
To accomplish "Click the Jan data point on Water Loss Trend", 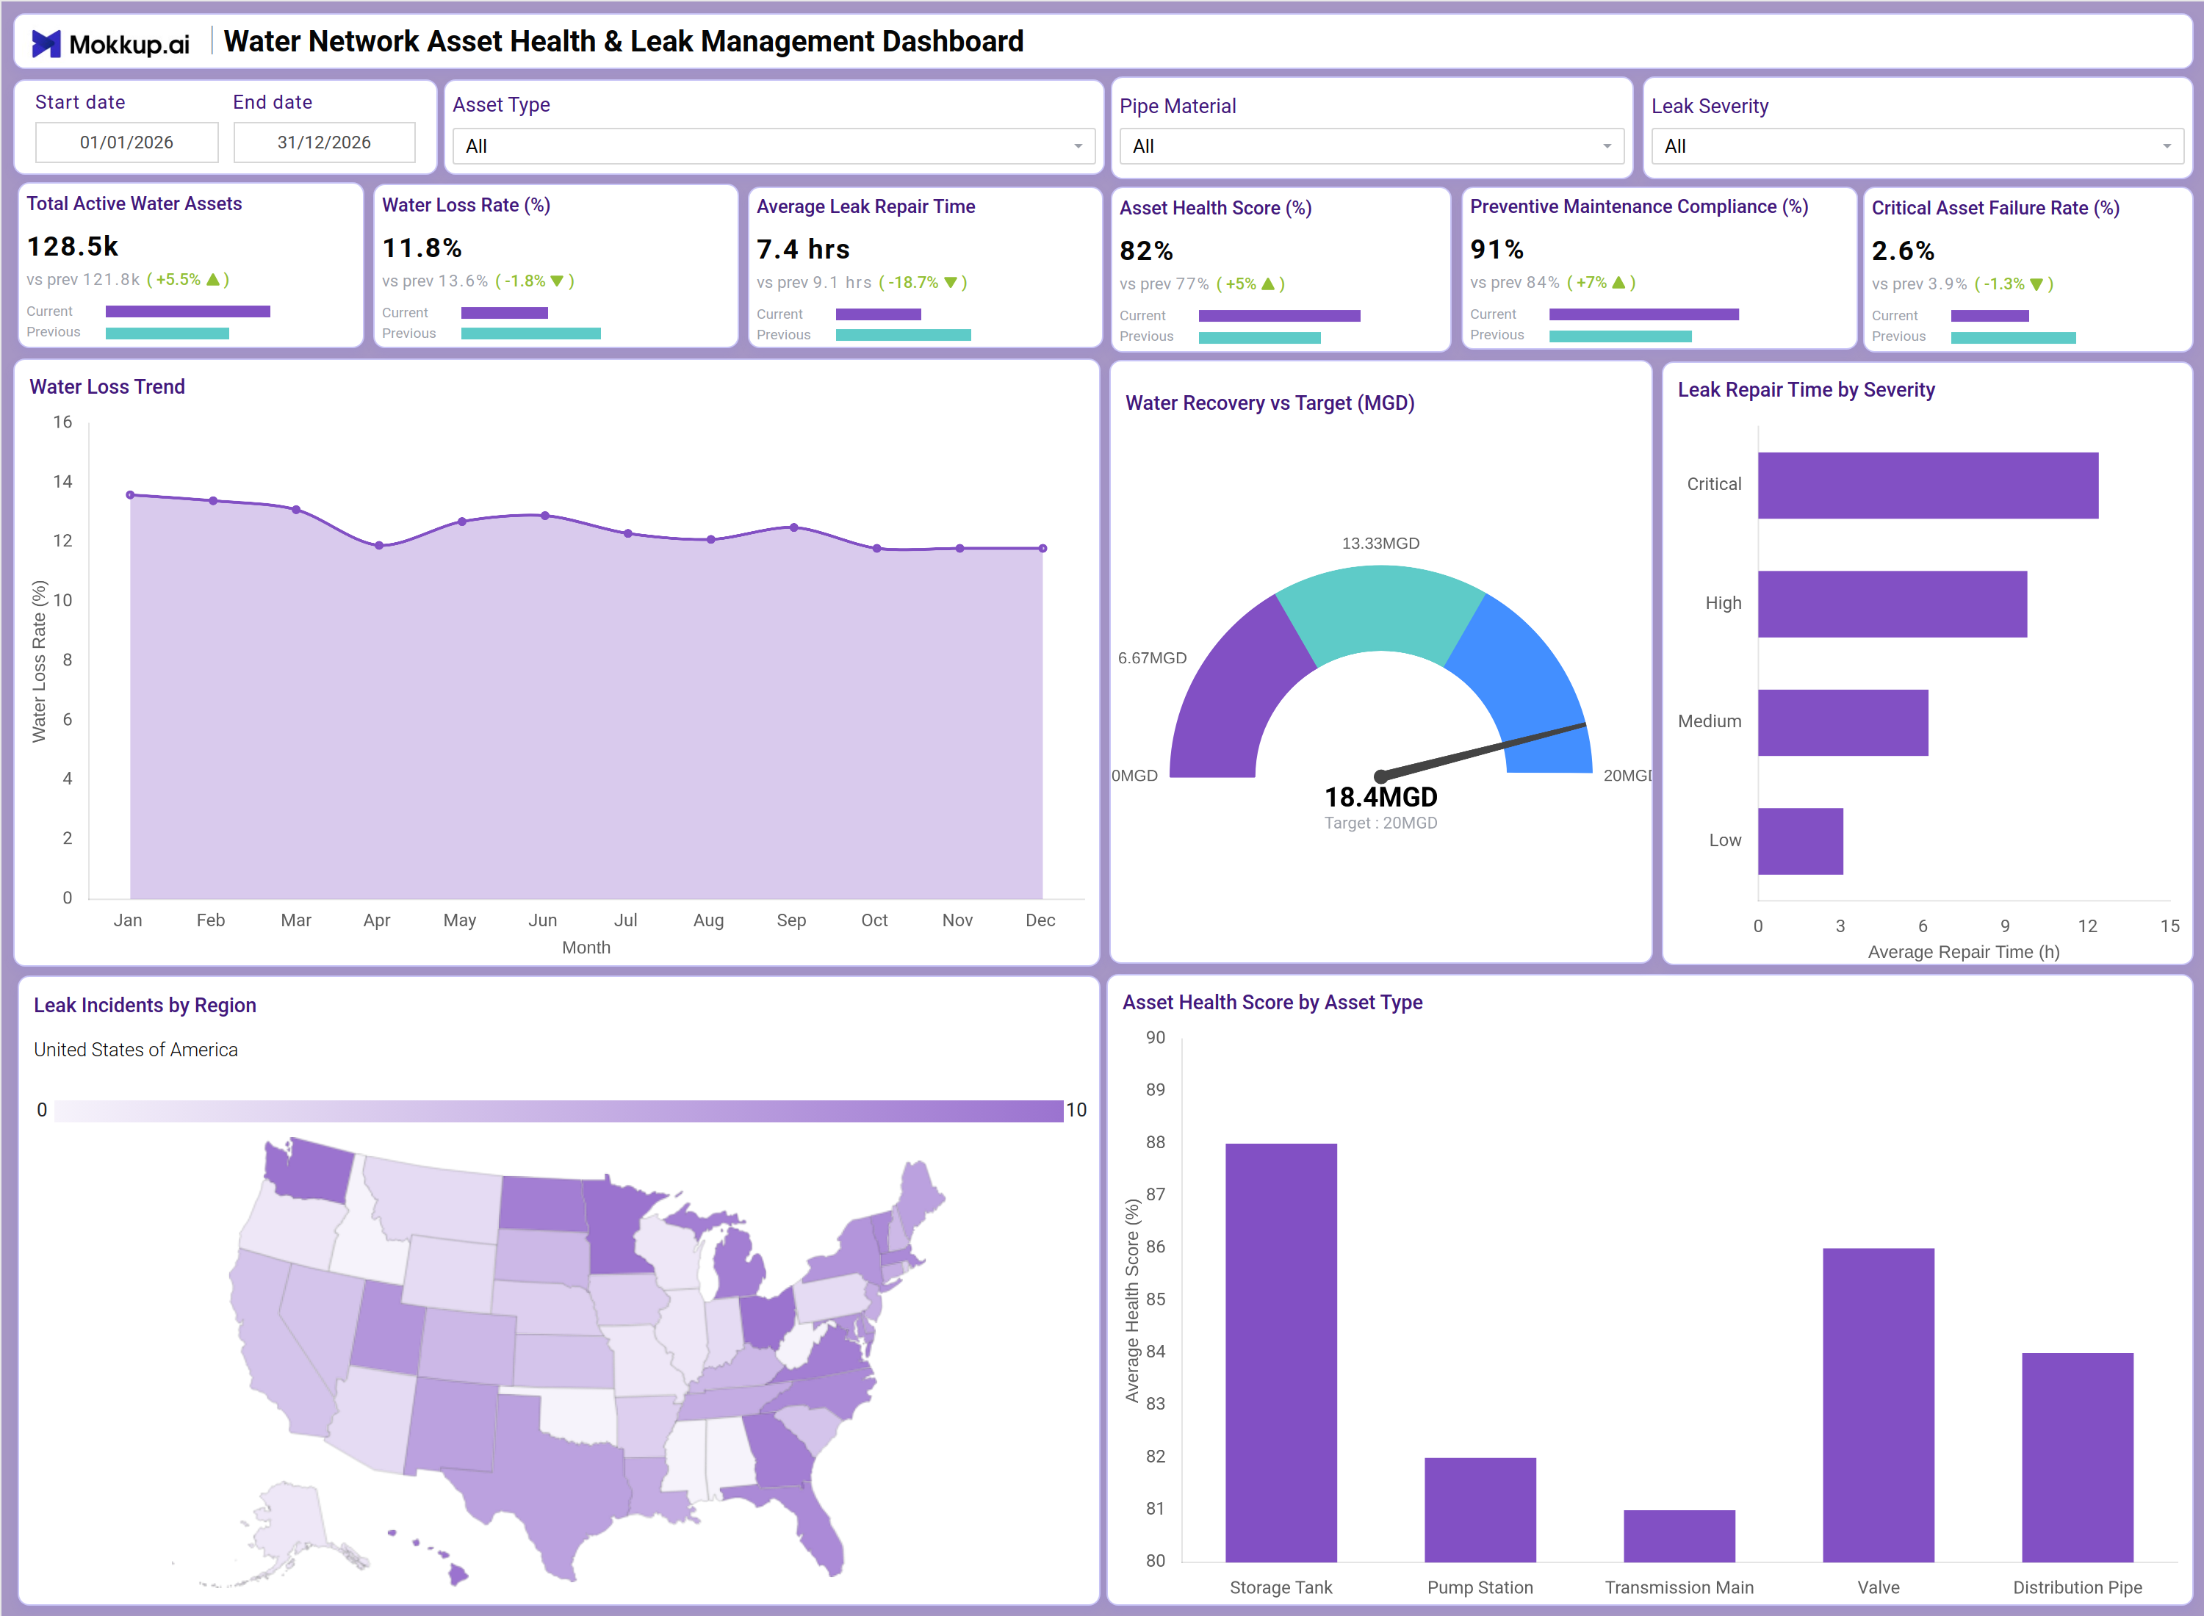I will coord(130,495).
